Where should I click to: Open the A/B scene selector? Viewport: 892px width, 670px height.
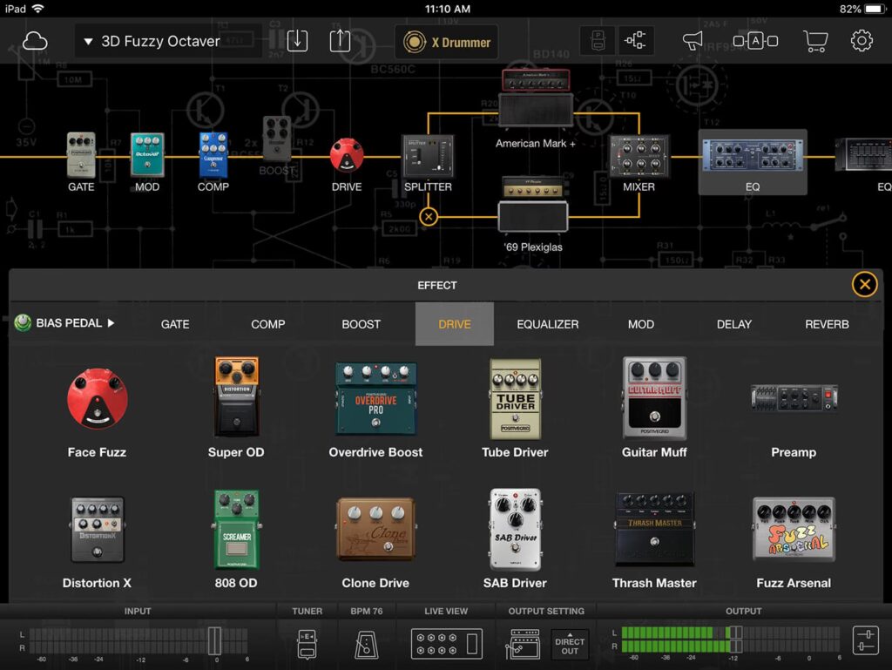pyautogui.click(x=755, y=41)
